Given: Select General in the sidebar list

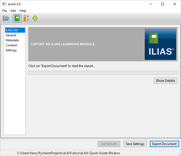Looking at the screenshot, I should pyautogui.click(x=15, y=35).
